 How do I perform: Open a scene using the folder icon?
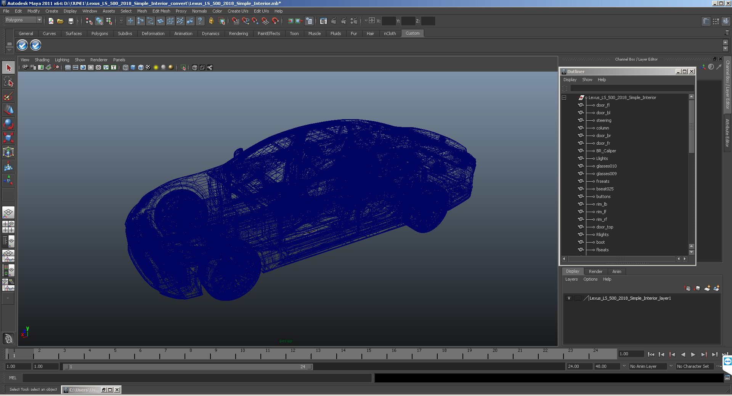(60, 21)
